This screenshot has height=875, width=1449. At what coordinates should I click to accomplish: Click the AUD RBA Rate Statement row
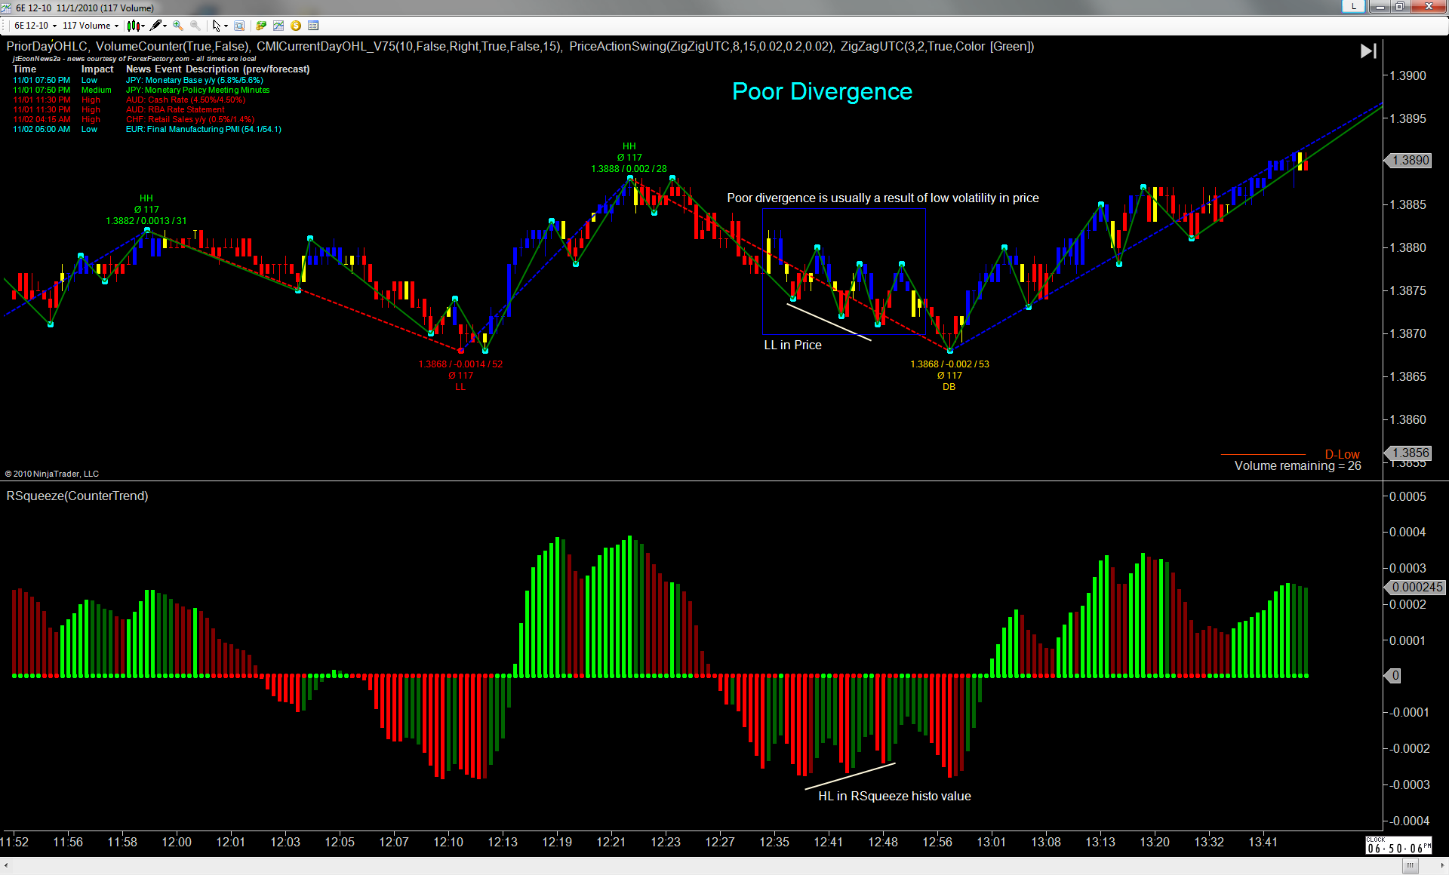click(118, 109)
